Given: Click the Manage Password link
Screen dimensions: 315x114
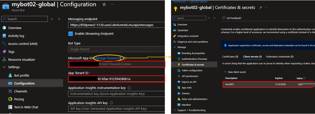Looking at the screenshot, I should tap(108, 58).
